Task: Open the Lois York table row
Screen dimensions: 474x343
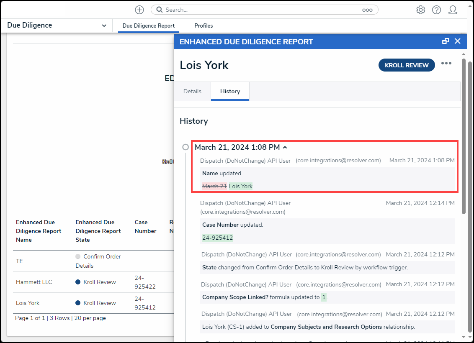Action: (x=93, y=303)
